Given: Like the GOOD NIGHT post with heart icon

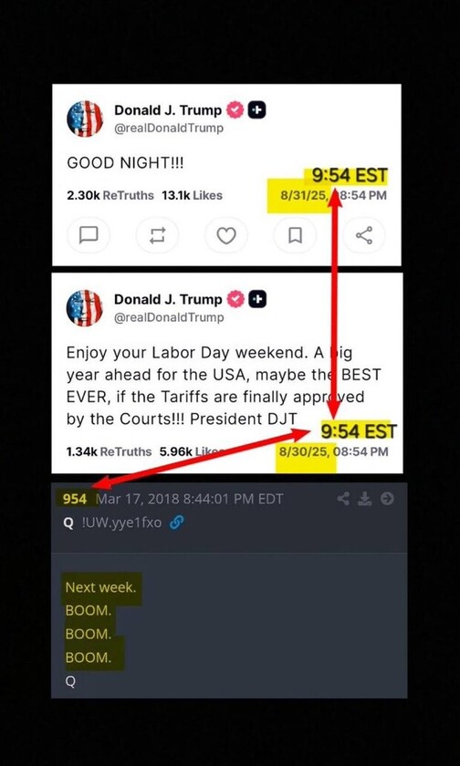Looking at the screenshot, I should click(225, 235).
